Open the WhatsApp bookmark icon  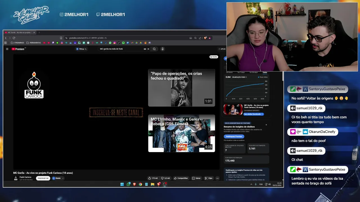[x=110, y=43]
